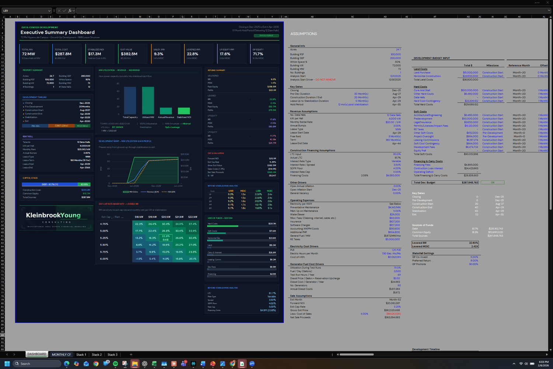The height and width of the screenshot is (369, 553).
Task: Open the ribbon options ellipsis at top right
Action: tap(537, 3)
